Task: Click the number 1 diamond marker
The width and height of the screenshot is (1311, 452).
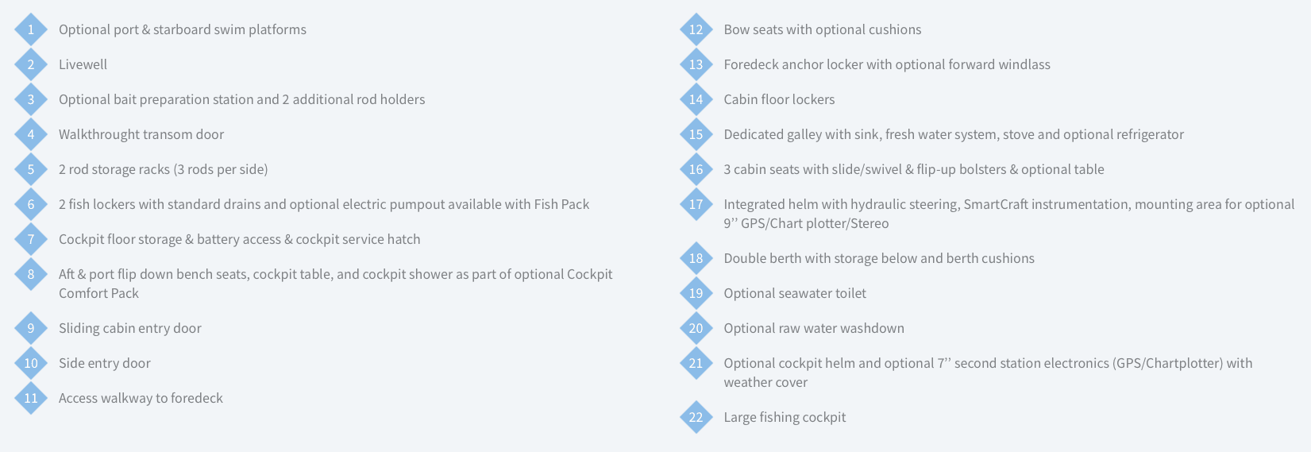Action: pos(31,29)
